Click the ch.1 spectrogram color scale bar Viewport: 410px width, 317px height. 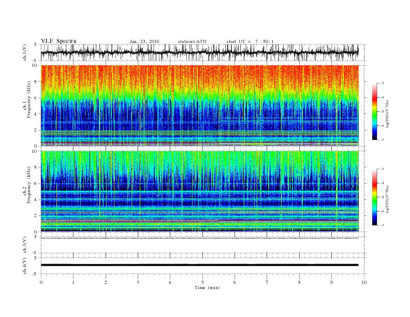tap(374, 111)
